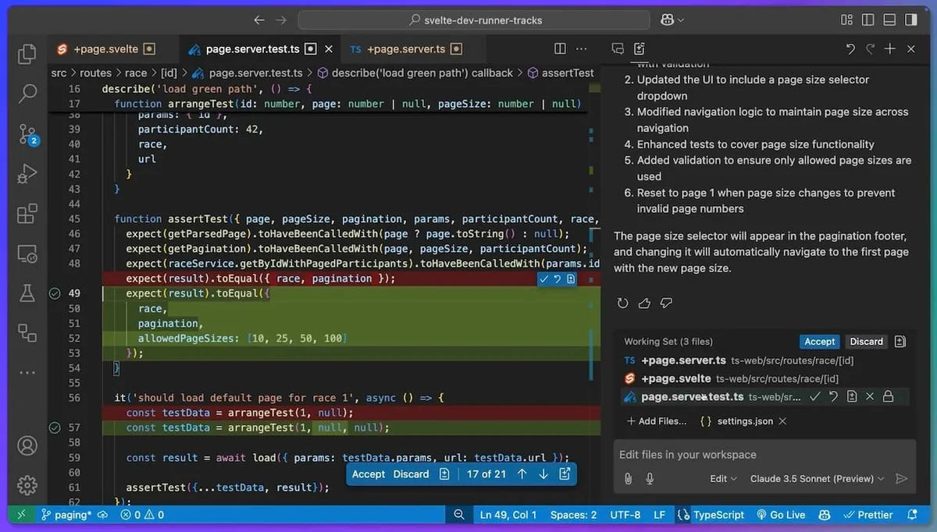Screen dimensions: 937x532
Task: Close the page.server.test.ts tab
Action: click(x=329, y=48)
